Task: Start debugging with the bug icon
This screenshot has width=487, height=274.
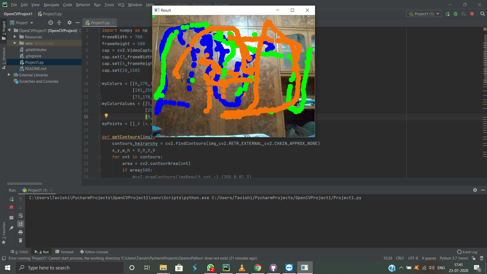Action: tap(456, 14)
